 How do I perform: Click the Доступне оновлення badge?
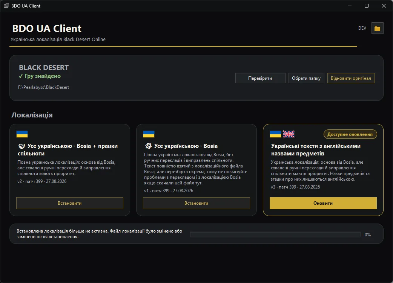click(350, 134)
